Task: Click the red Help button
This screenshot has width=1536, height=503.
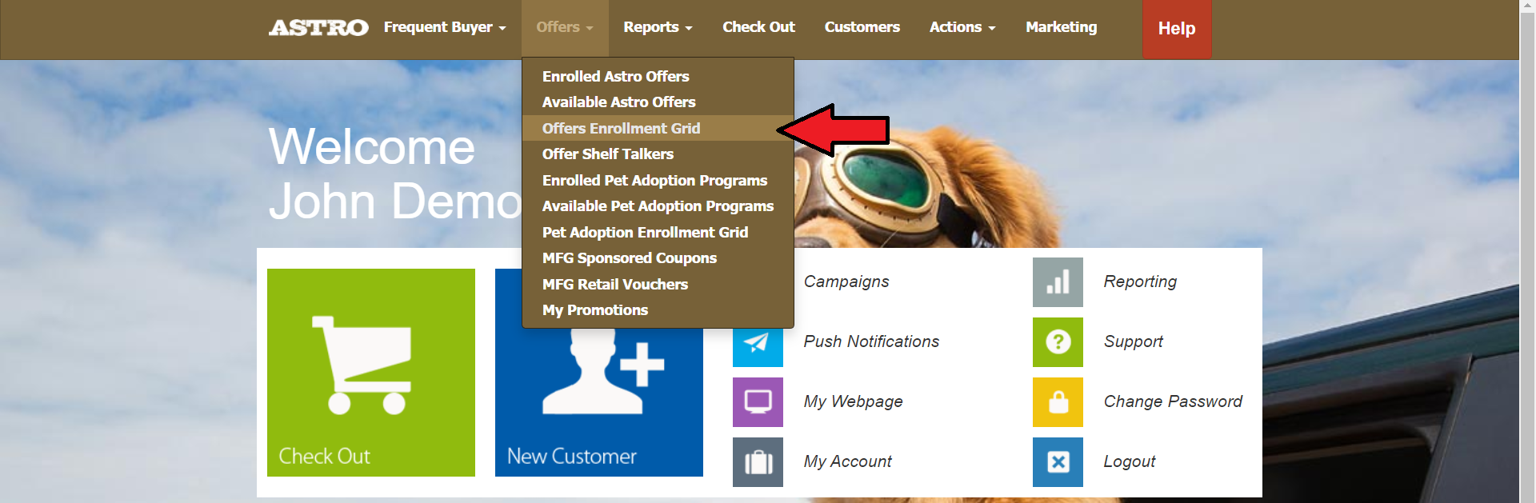Action: coord(1177,29)
